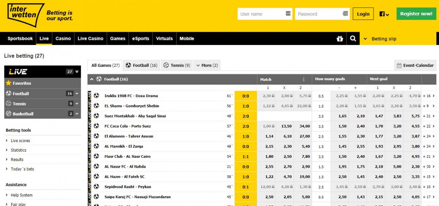Viewport: 439px width, 206px height.
Task: Click the football icon in Football (16) header
Action: pyautogui.click(x=99, y=79)
